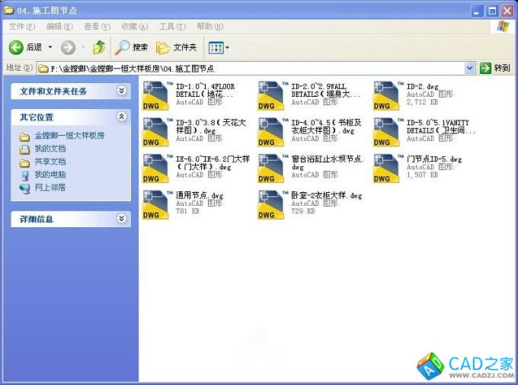The width and height of the screenshot is (518, 385).
Task: Collapse the 其它位置 panel
Action: (x=121, y=117)
